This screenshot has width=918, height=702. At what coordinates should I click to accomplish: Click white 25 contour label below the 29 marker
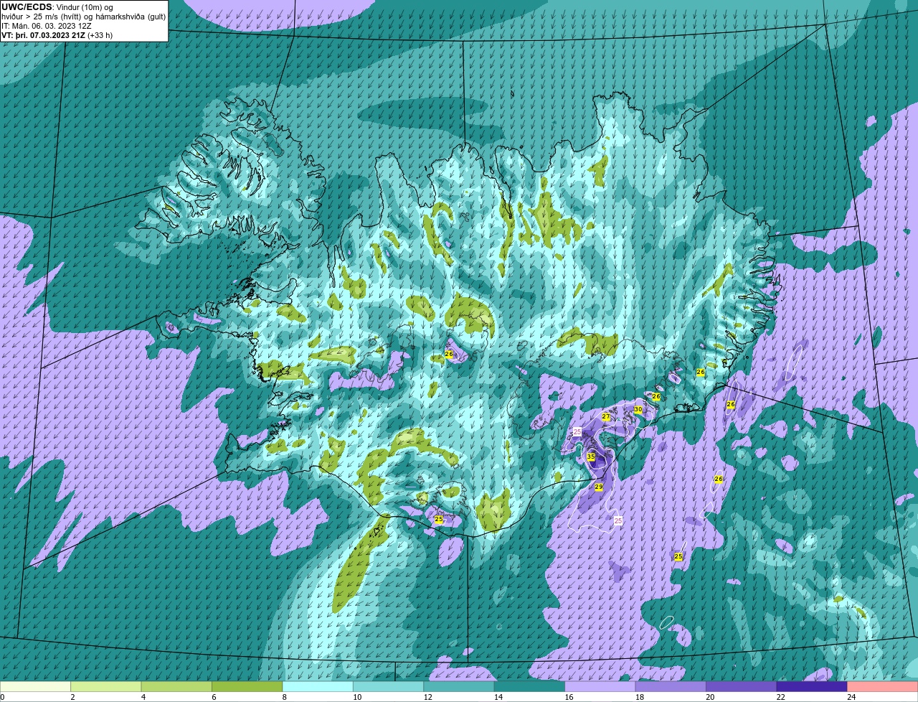618,520
